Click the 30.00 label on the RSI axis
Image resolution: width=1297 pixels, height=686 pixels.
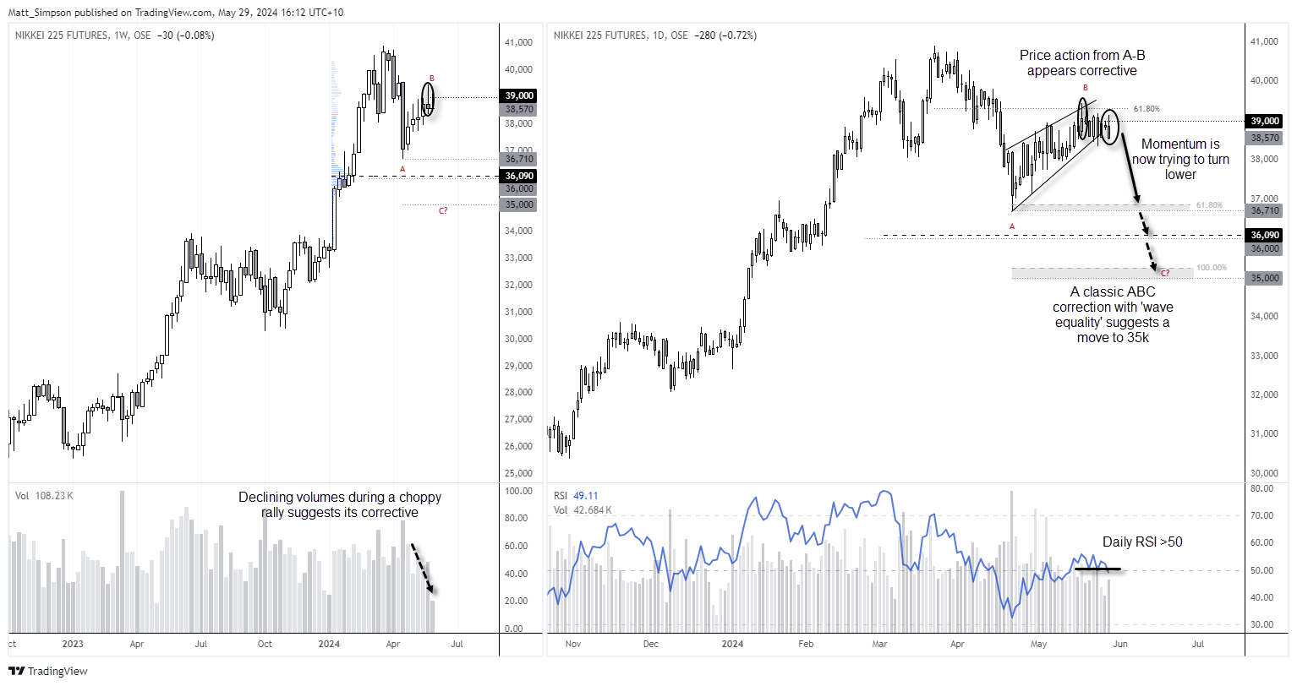click(x=1261, y=624)
